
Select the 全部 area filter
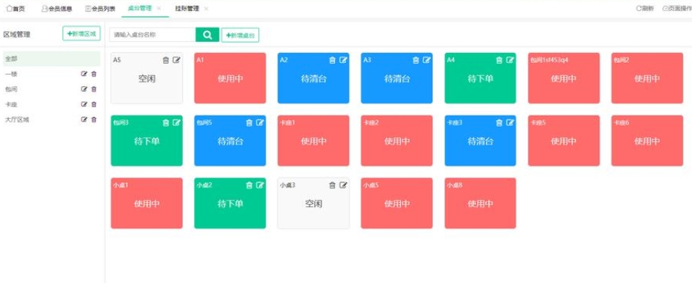(52, 59)
